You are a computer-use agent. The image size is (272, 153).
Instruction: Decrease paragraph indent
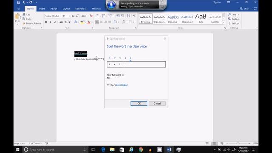click(x=118, y=16)
